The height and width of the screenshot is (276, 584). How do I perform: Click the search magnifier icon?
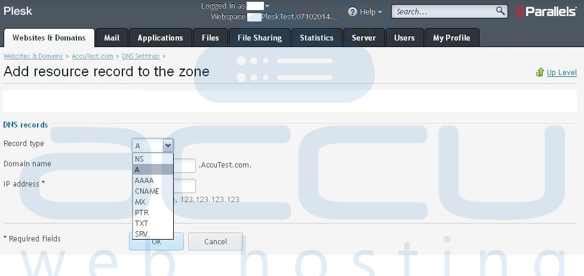[x=500, y=11]
